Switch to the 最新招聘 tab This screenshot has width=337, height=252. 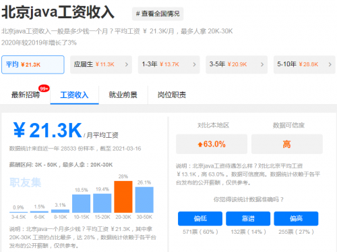[26, 95]
